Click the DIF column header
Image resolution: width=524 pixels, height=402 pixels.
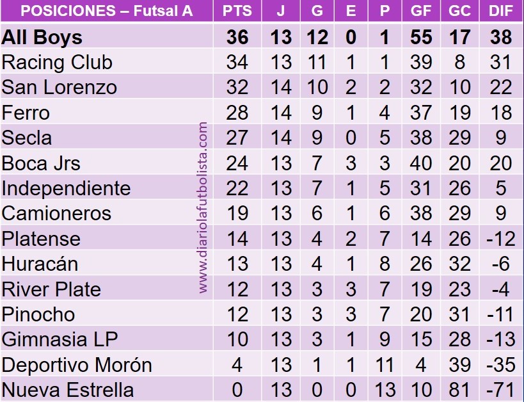500,11
